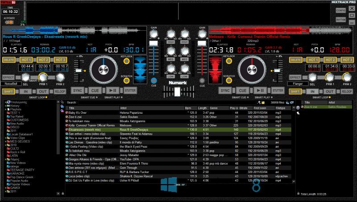This screenshot has width=357, height=202.
Task: Toggle SCRATCH on the right deck
Action: coord(229,80)
